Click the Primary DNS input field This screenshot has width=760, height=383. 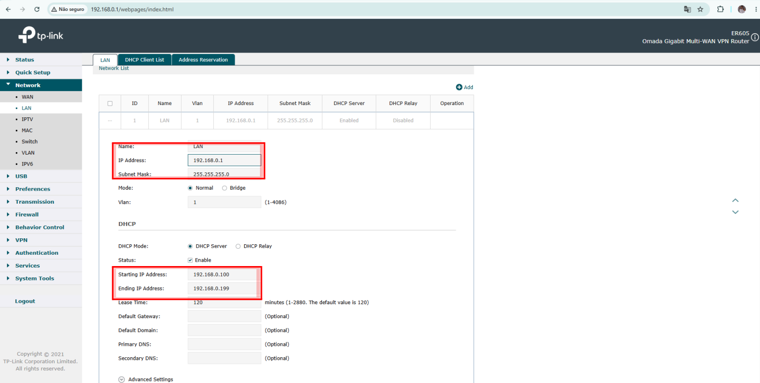(x=224, y=344)
